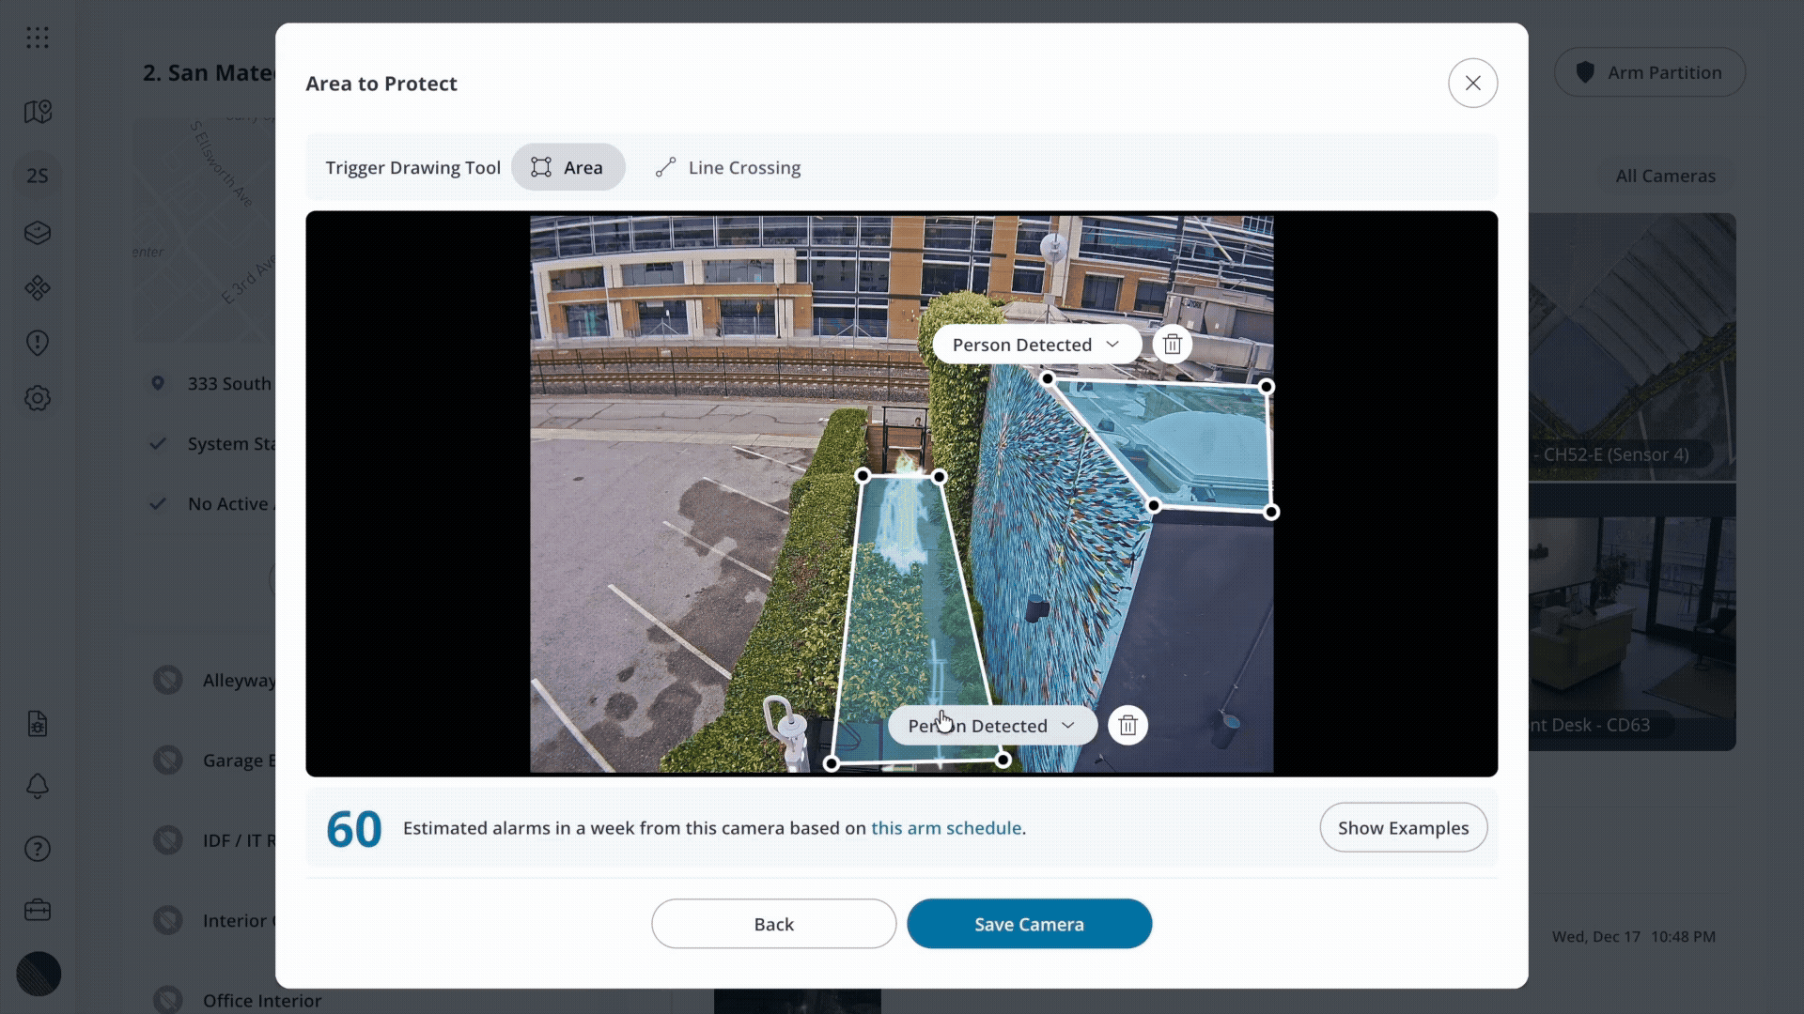Screen dimensions: 1804x1014
Task: Select the Area drawing tool
Action: point(568,167)
